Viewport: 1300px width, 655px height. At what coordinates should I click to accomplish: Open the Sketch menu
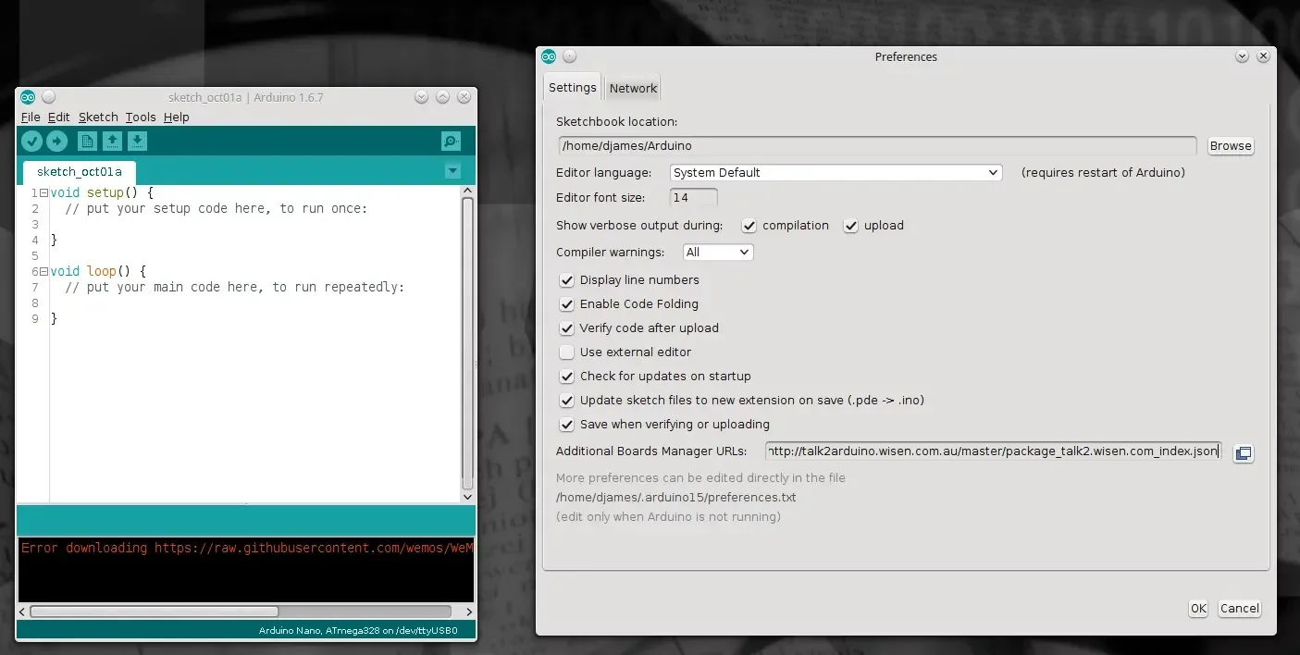(98, 117)
